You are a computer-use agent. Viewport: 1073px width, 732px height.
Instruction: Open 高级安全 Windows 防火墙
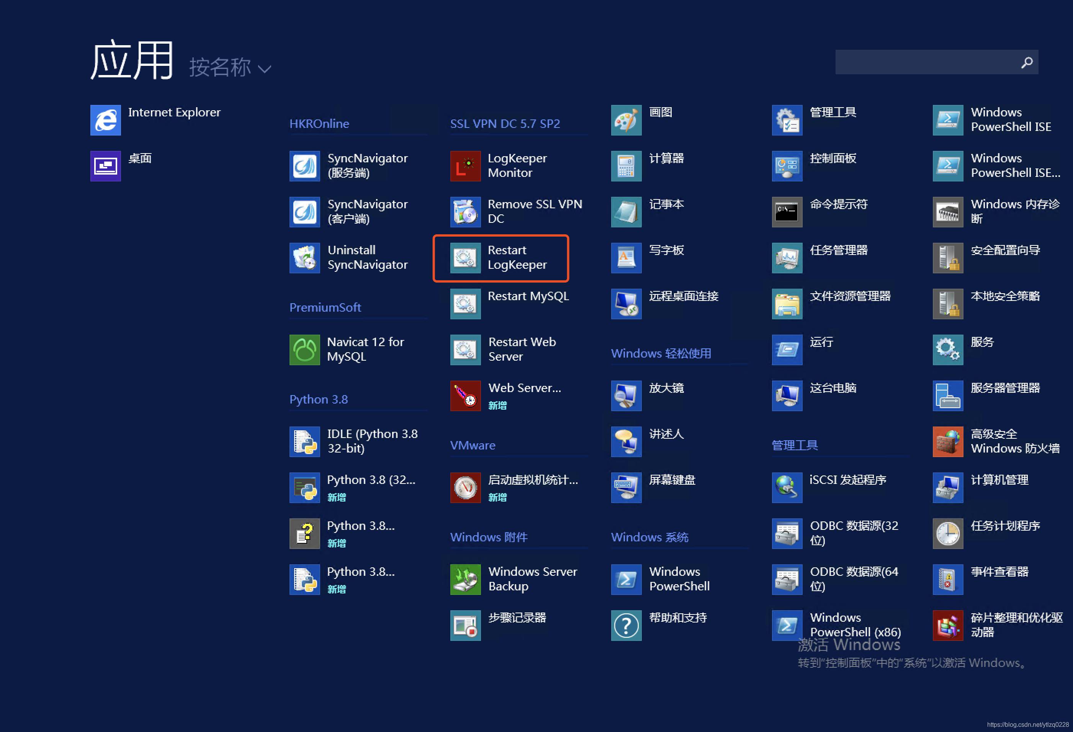pos(947,441)
